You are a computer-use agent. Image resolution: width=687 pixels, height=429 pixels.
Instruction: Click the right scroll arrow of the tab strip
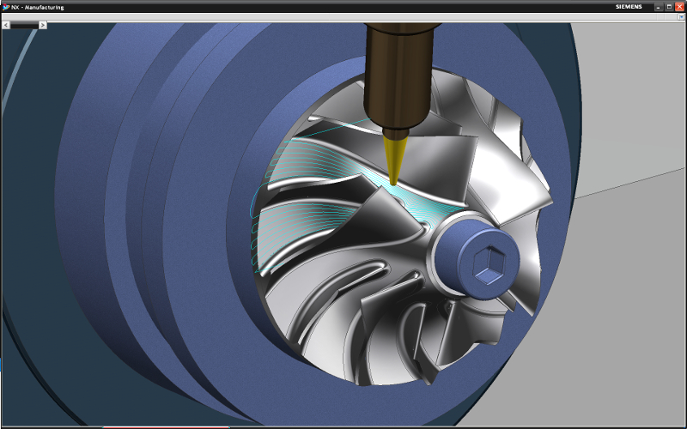(x=42, y=26)
